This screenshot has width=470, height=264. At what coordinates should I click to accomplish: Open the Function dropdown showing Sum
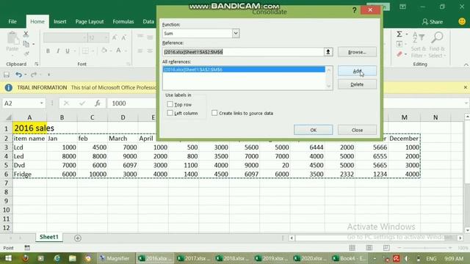click(236, 33)
